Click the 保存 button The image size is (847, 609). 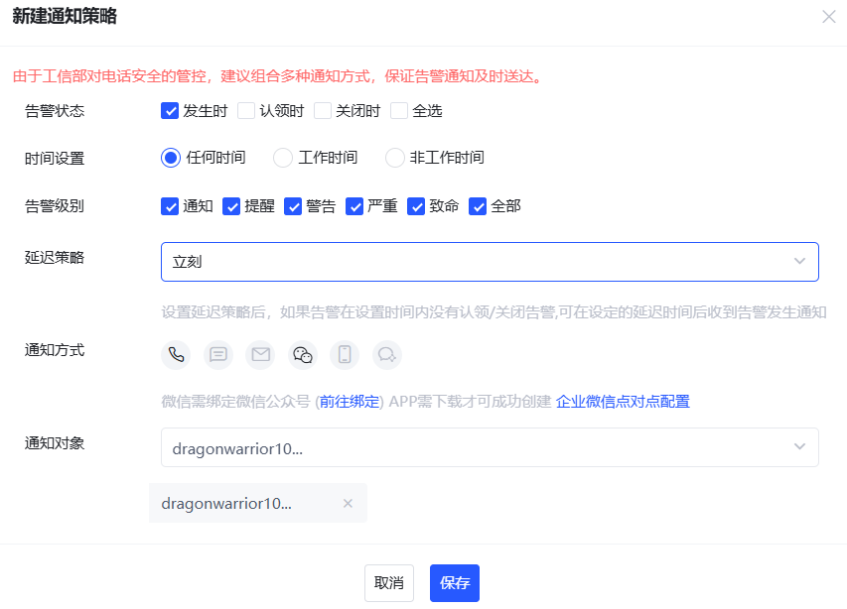click(455, 583)
